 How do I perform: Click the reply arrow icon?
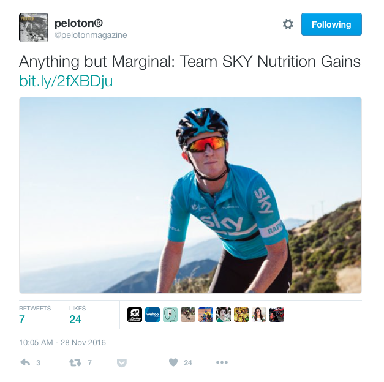pos(25,362)
